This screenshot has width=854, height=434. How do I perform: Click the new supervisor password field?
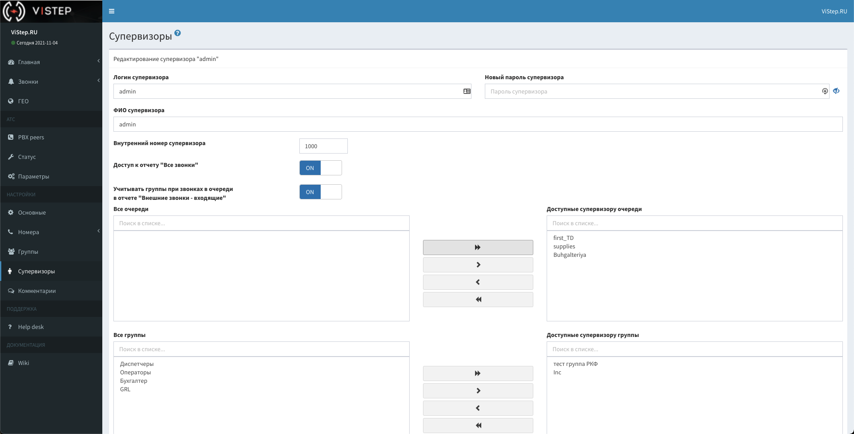pos(654,91)
